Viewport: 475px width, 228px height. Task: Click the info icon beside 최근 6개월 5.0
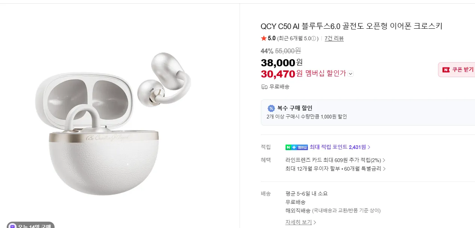pyautogui.click(x=314, y=38)
